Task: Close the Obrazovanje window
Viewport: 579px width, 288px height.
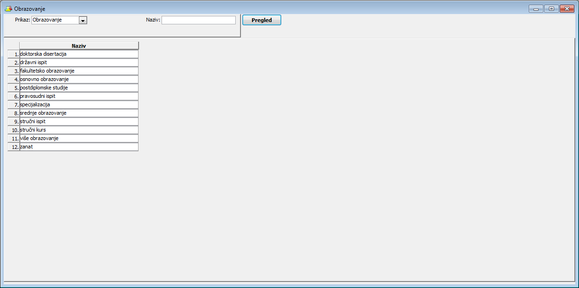Action: click(x=567, y=8)
